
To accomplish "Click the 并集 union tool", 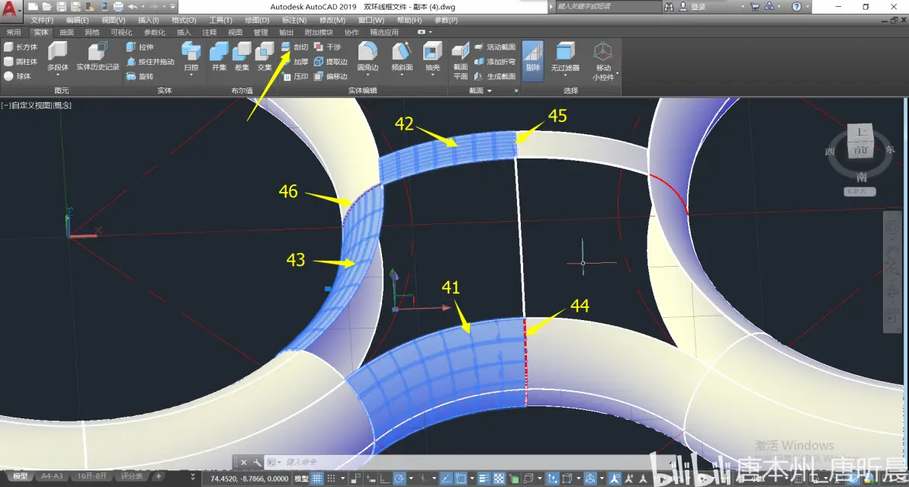I will [219, 56].
